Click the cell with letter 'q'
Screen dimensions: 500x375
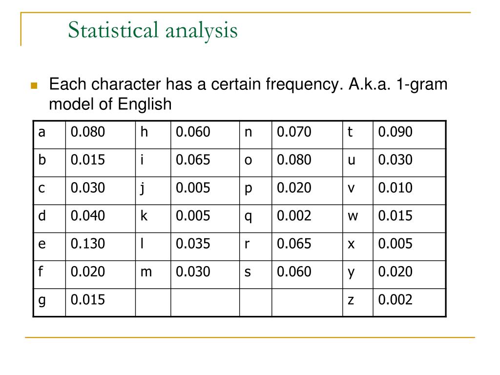coord(256,219)
